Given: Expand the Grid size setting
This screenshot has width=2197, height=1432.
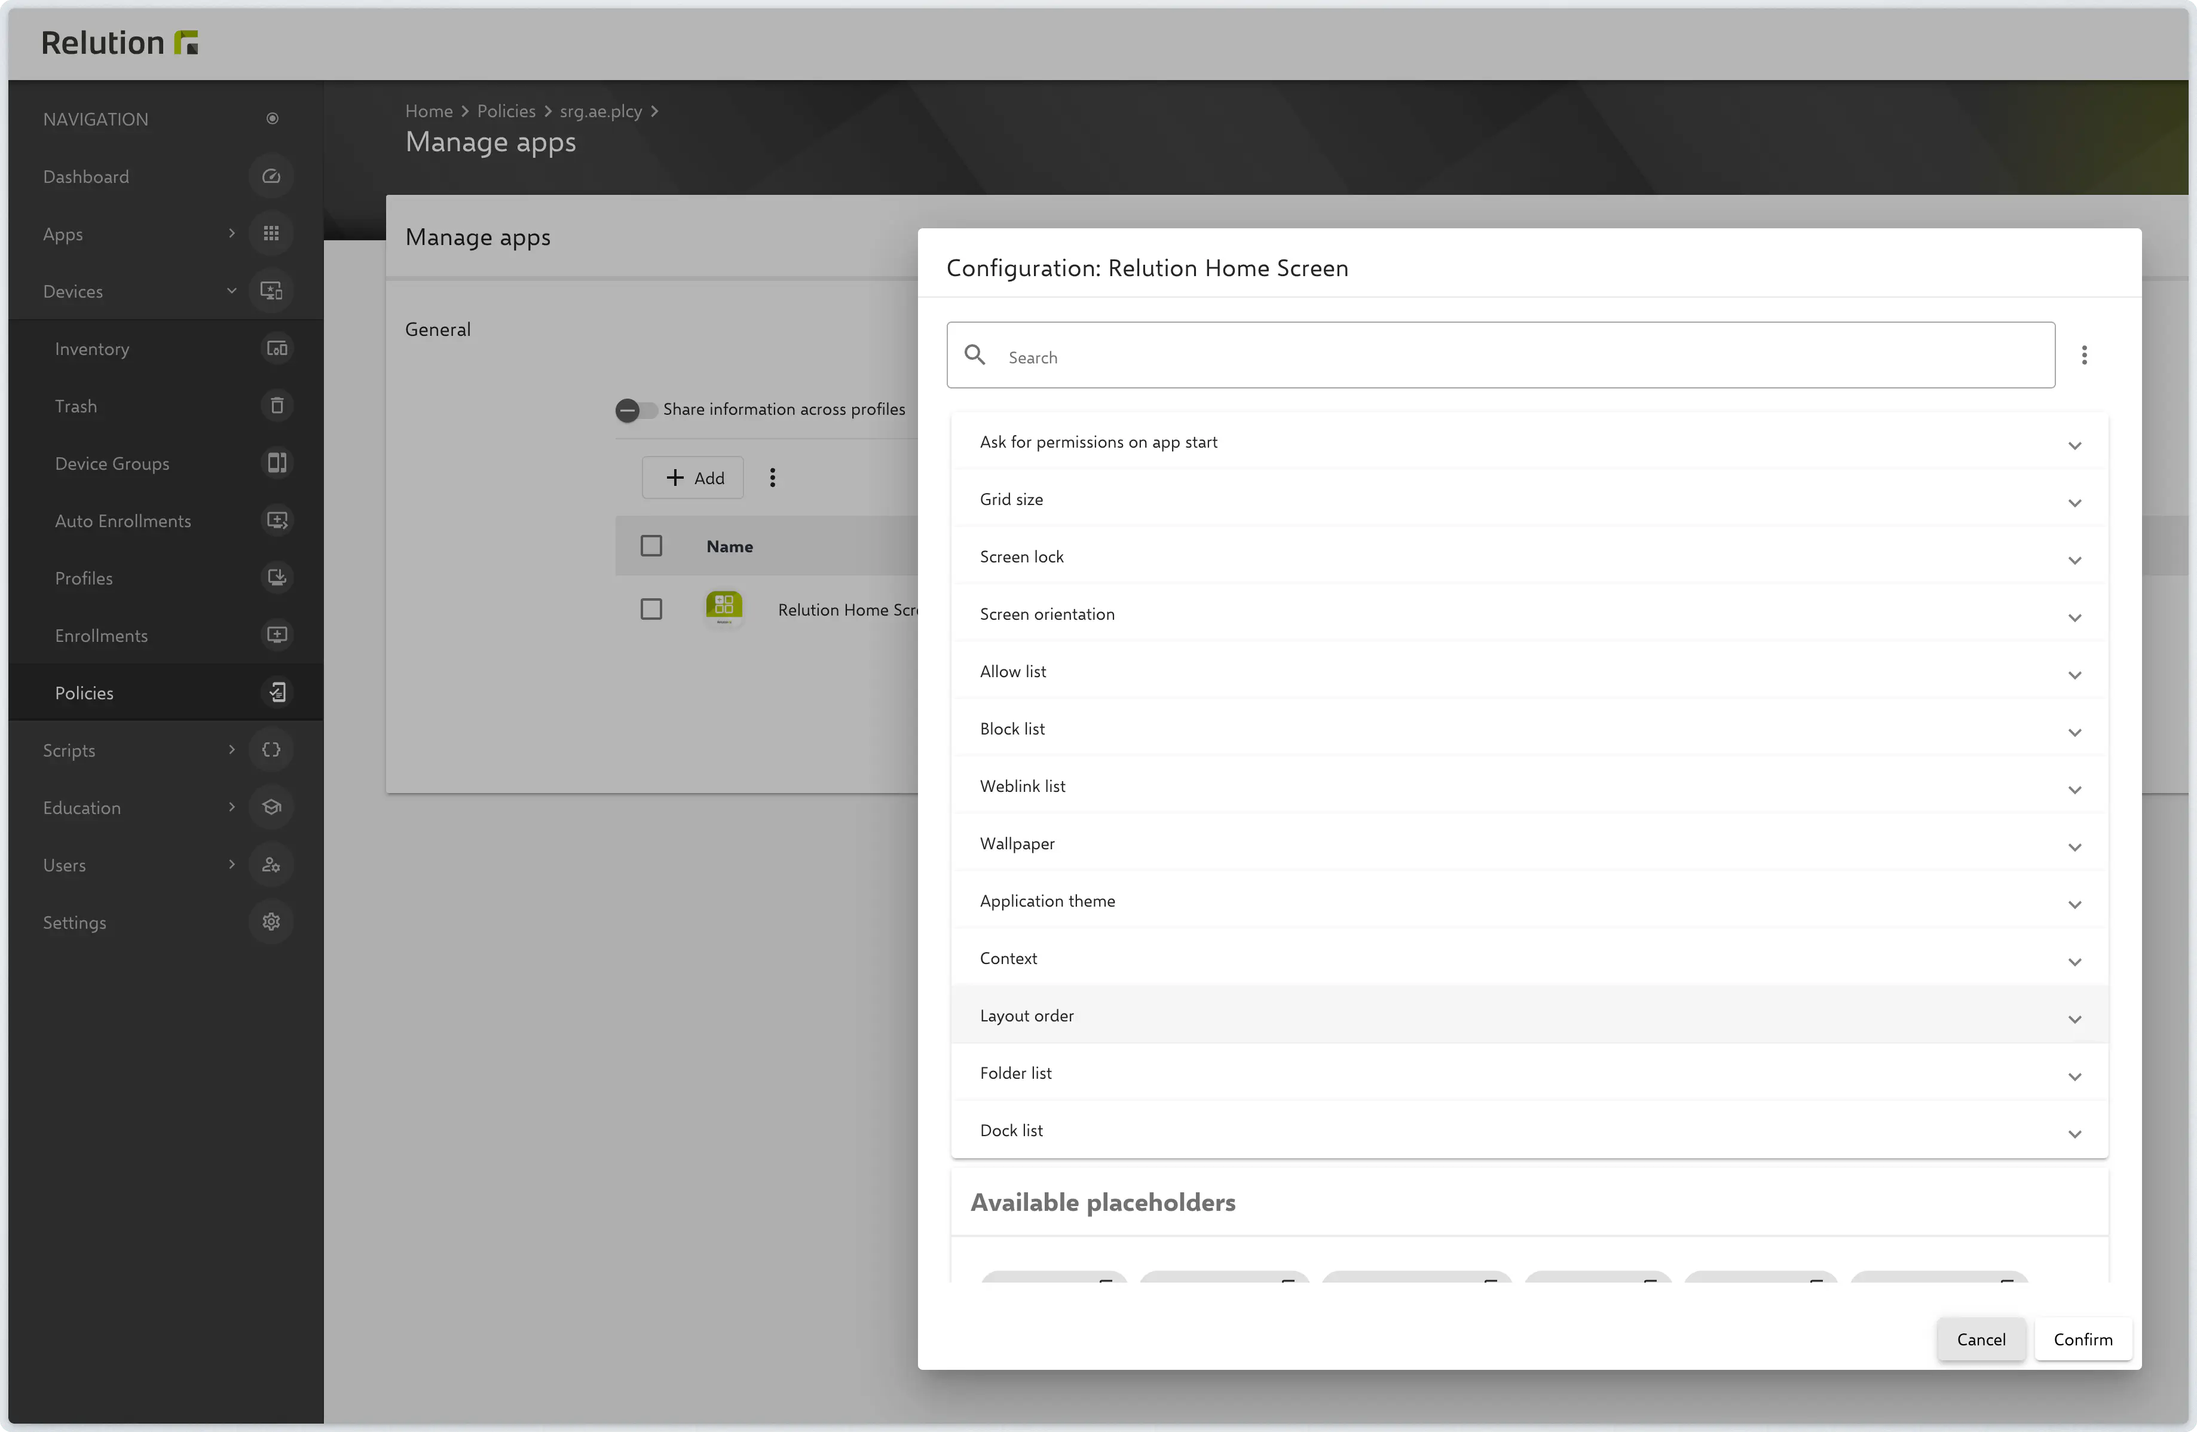Looking at the screenshot, I should (1529, 500).
